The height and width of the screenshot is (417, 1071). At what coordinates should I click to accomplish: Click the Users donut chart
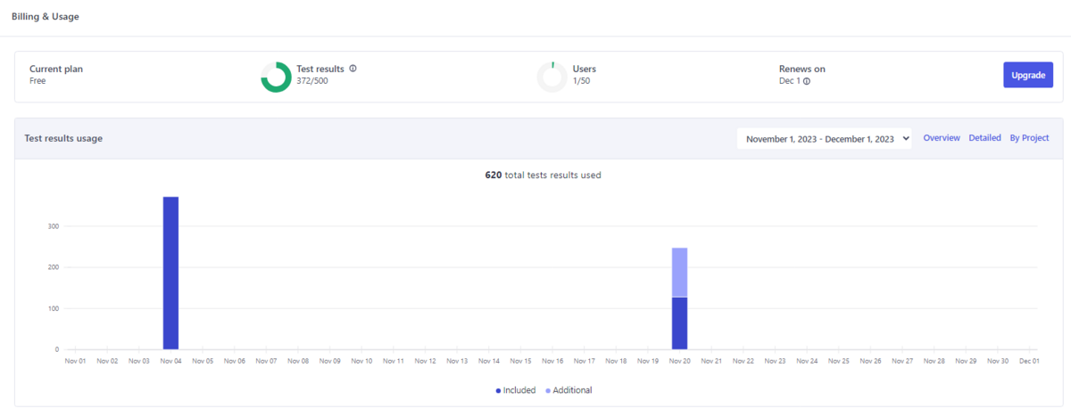pyautogui.click(x=552, y=77)
